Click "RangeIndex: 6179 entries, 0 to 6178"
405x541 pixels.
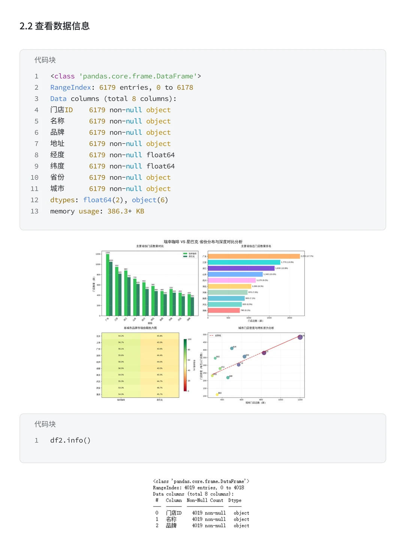[122, 88]
